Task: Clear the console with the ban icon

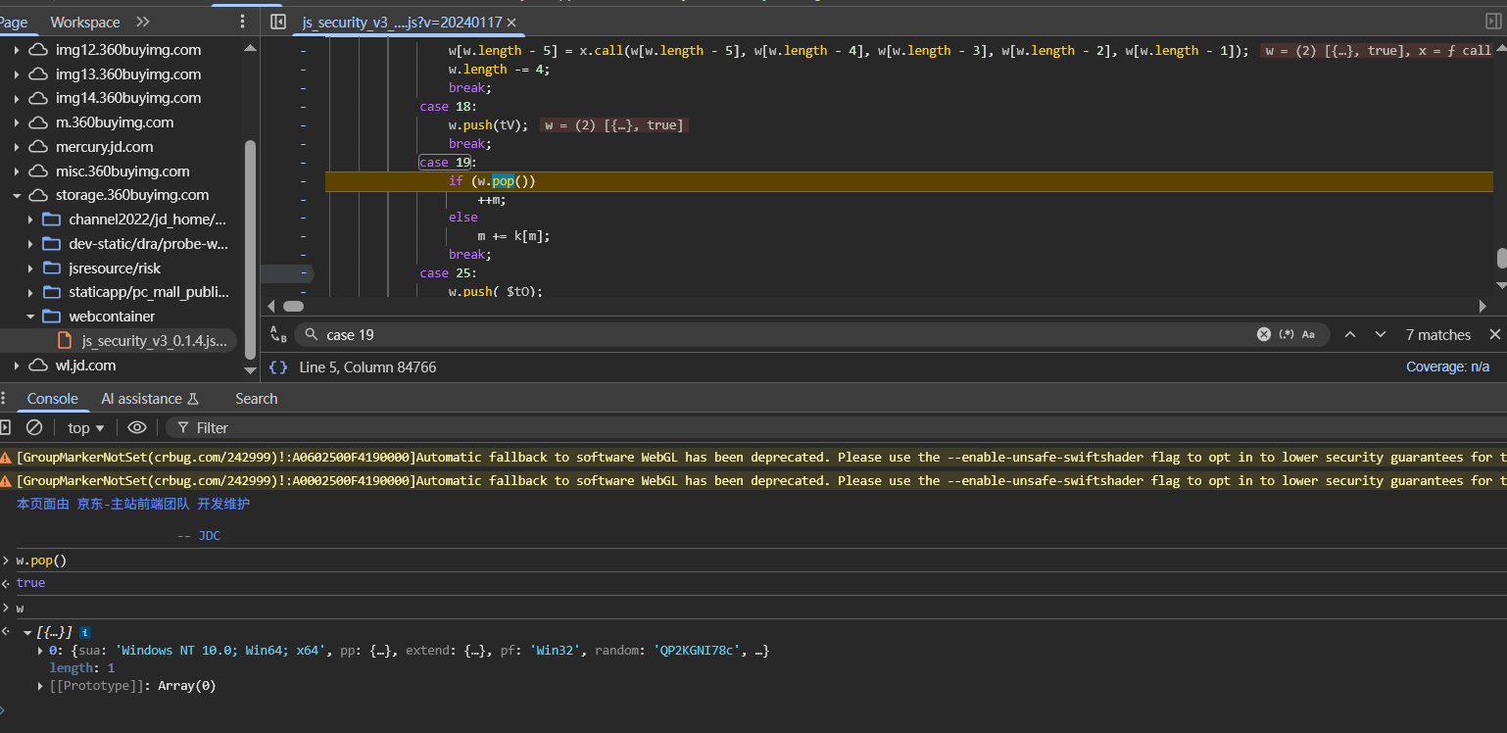Action: point(34,427)
